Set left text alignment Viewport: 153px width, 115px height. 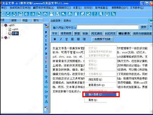[72, 39]
